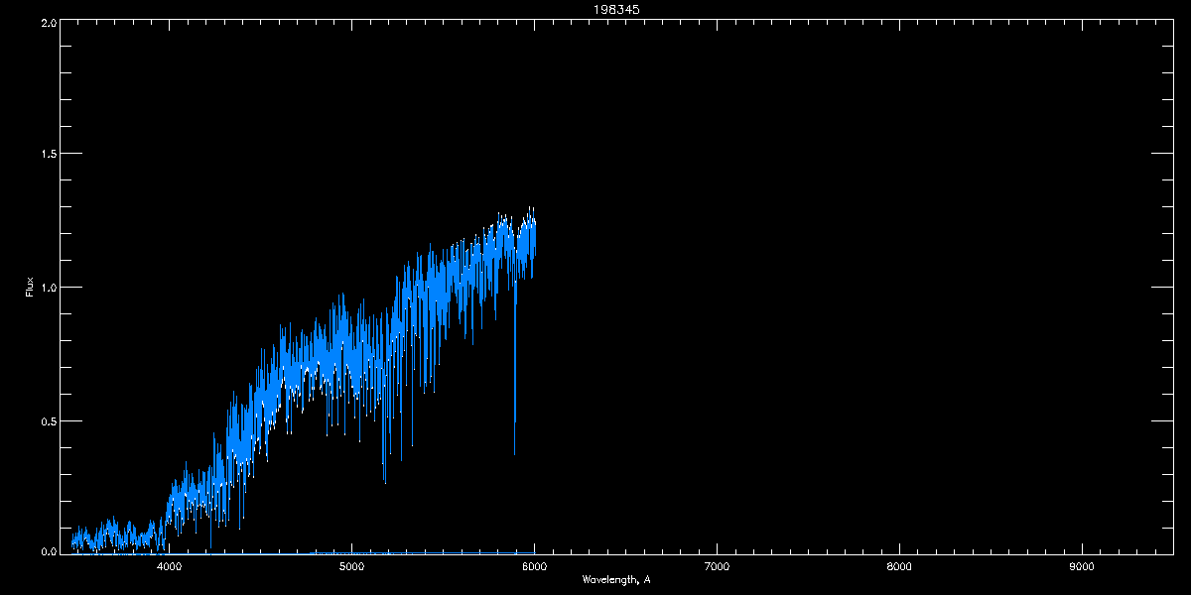Click the 7000 x-axis tick label

coord(717,566)
